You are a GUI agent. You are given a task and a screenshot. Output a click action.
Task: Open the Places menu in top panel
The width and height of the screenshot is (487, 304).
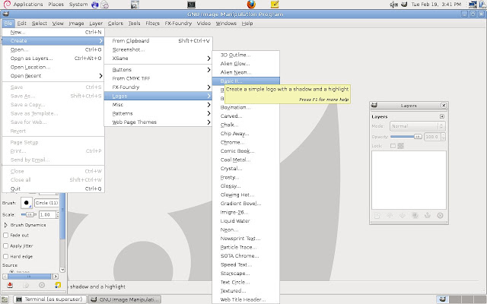[56, 5]
